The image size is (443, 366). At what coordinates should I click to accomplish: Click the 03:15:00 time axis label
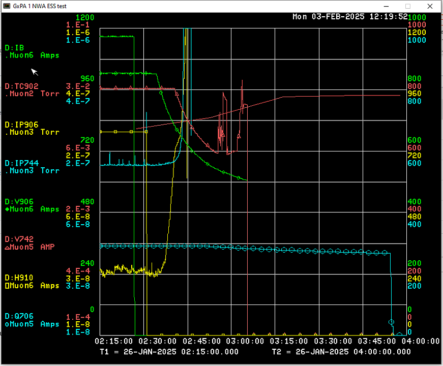(289, 341)
